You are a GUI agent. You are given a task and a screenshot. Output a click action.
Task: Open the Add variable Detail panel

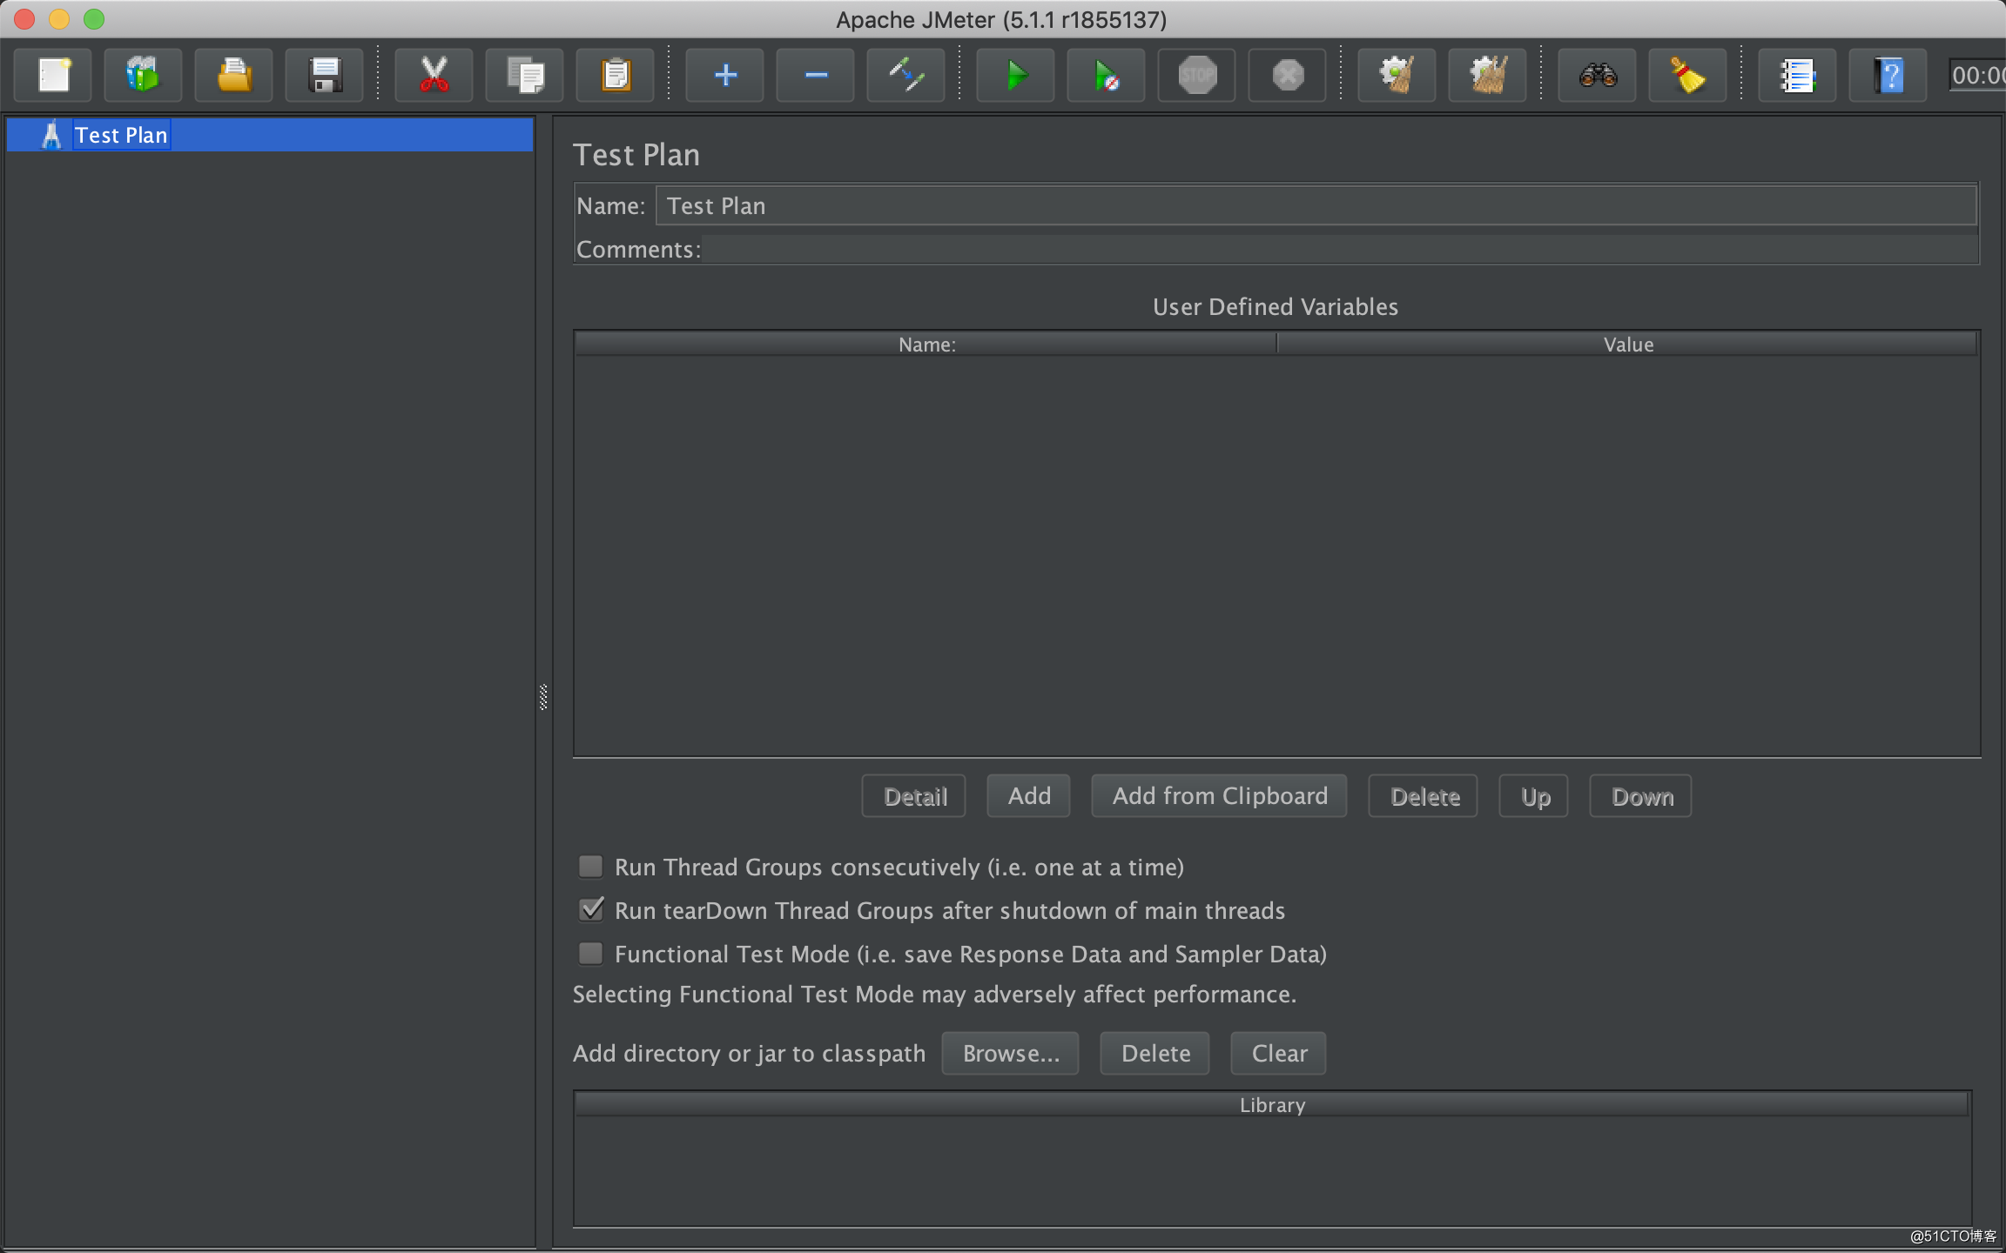[x=914, y=795]
